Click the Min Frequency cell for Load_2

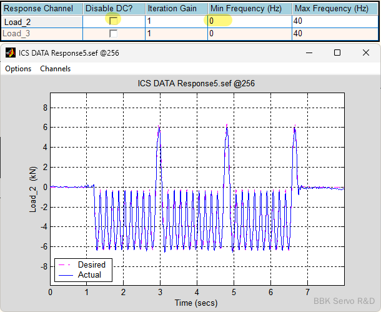[x=249, y=21]
